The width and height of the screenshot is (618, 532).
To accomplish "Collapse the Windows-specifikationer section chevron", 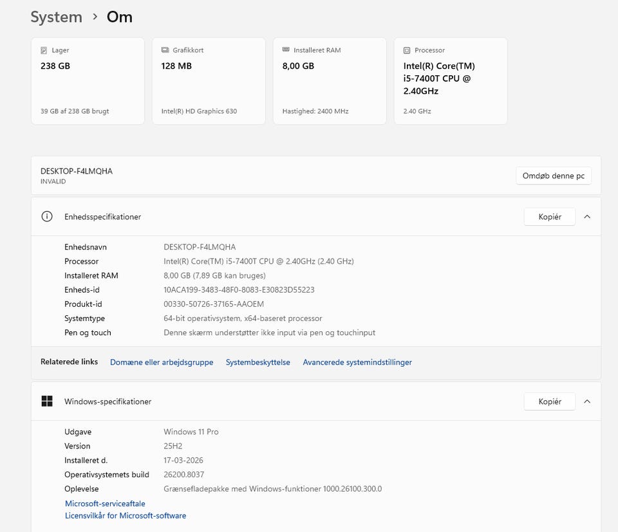I will pos(586,401).
